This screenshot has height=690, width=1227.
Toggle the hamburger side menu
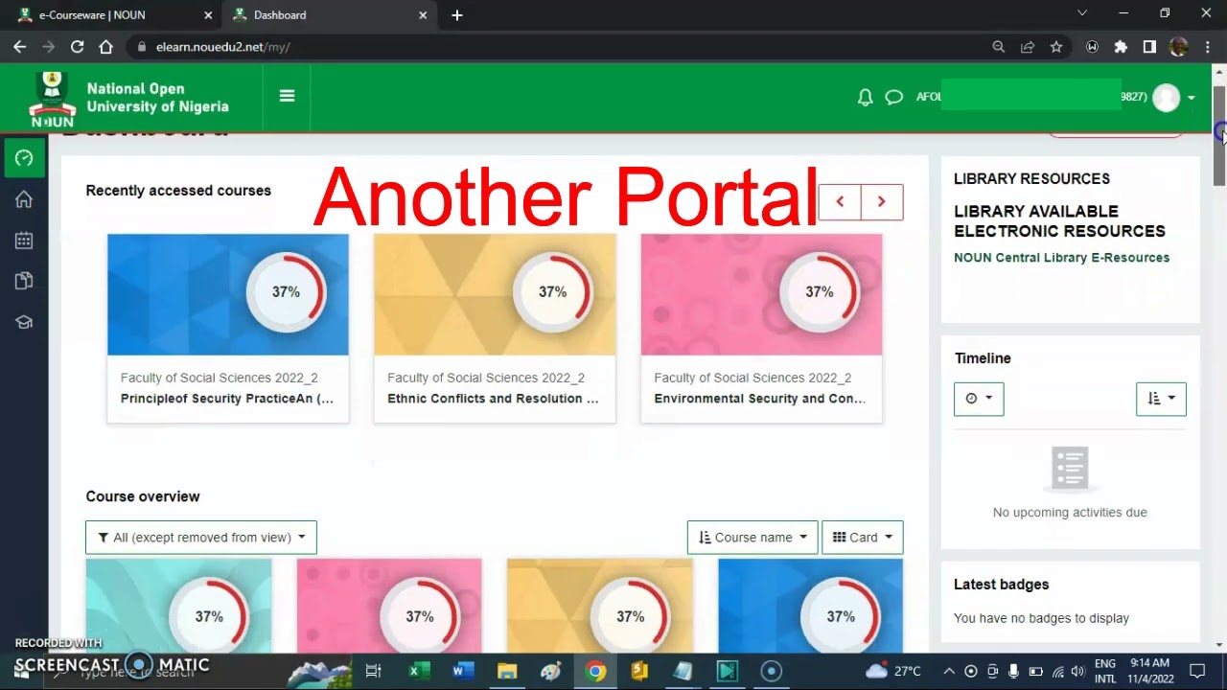pyautogui.click(x=287, y=96)
